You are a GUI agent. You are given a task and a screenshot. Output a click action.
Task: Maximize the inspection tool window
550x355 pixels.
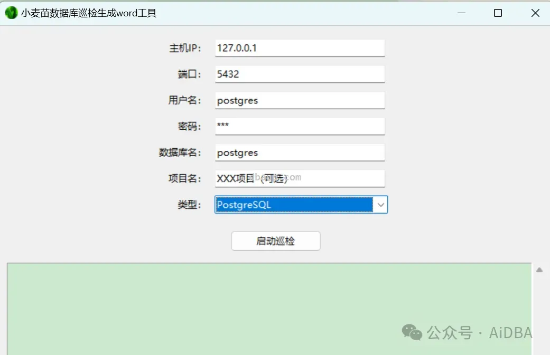498,13
